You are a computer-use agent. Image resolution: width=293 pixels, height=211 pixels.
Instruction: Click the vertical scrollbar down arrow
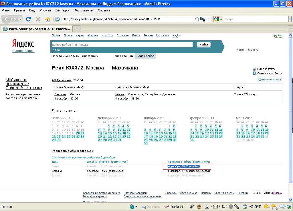(x=291, y=200)
